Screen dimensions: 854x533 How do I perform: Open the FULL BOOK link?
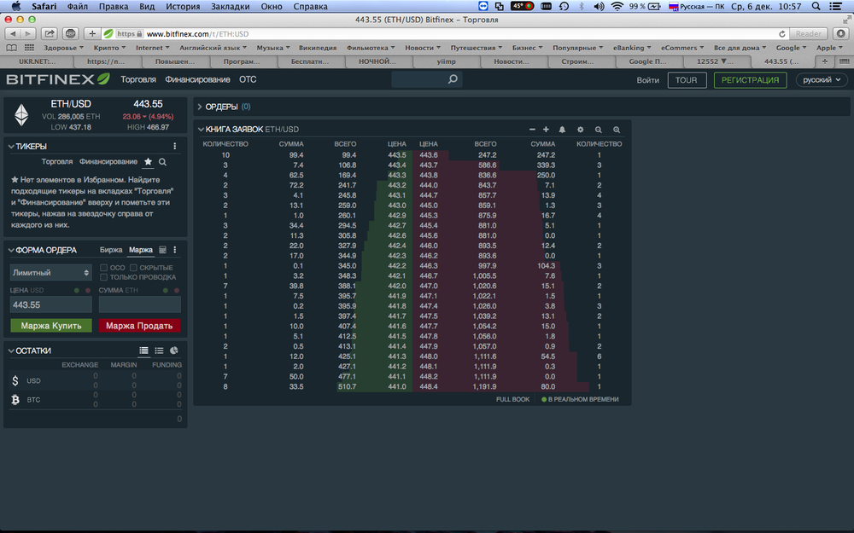(512, 399)
